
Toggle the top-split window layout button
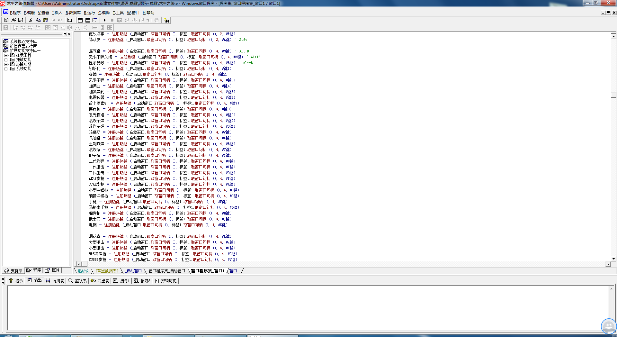(x=80, y=20)
